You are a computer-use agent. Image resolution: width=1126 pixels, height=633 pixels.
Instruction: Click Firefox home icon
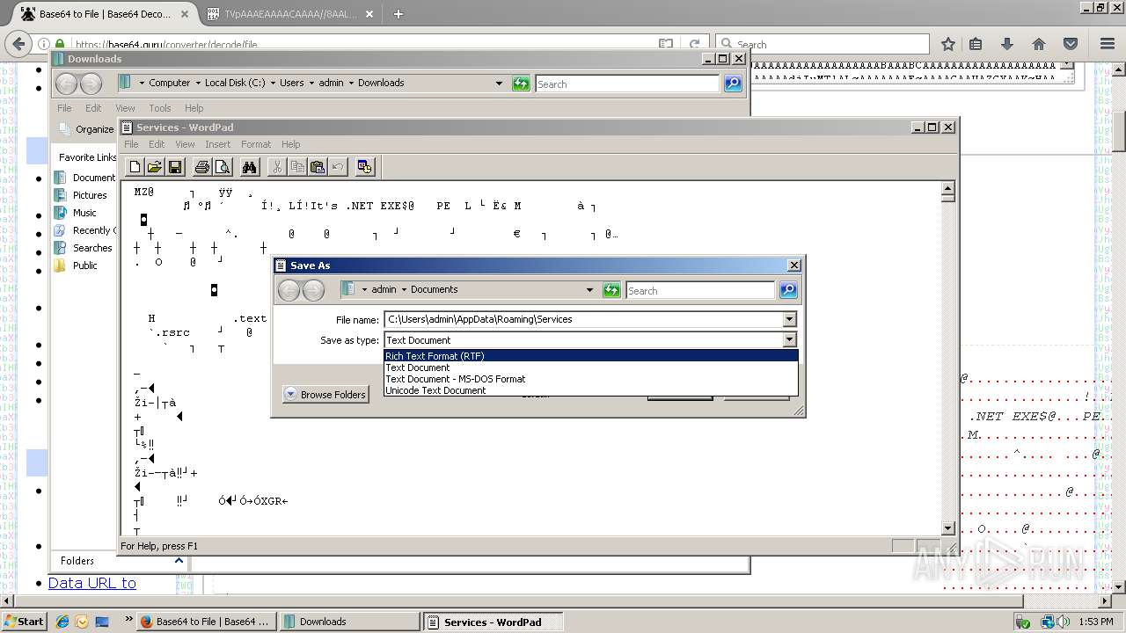1039,44
